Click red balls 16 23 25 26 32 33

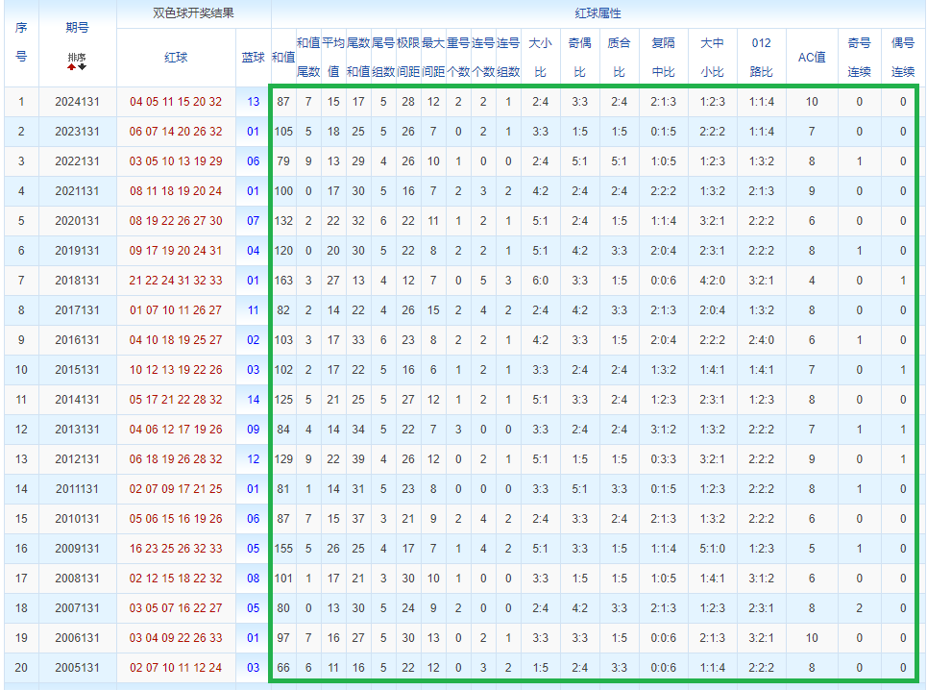pyautogui.click(x=176, y=549)
